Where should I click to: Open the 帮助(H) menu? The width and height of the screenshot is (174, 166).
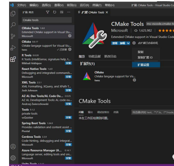coord(110,5)
